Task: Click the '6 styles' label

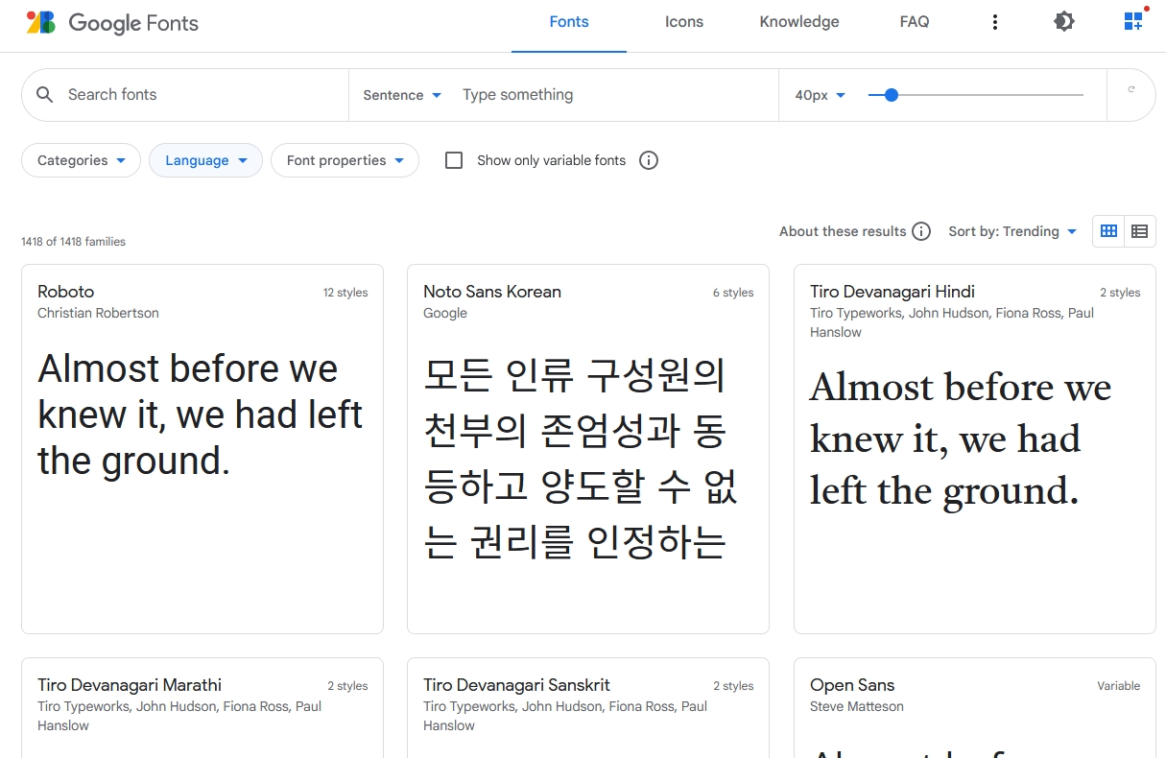Action: point(733,293)
